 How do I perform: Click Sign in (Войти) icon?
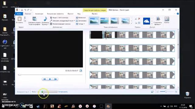coord(167,20)
